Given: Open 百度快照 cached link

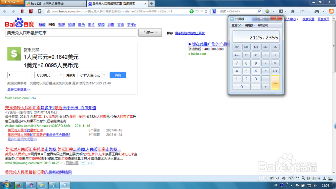Looking at the screenshot, I should click(72, 163).
